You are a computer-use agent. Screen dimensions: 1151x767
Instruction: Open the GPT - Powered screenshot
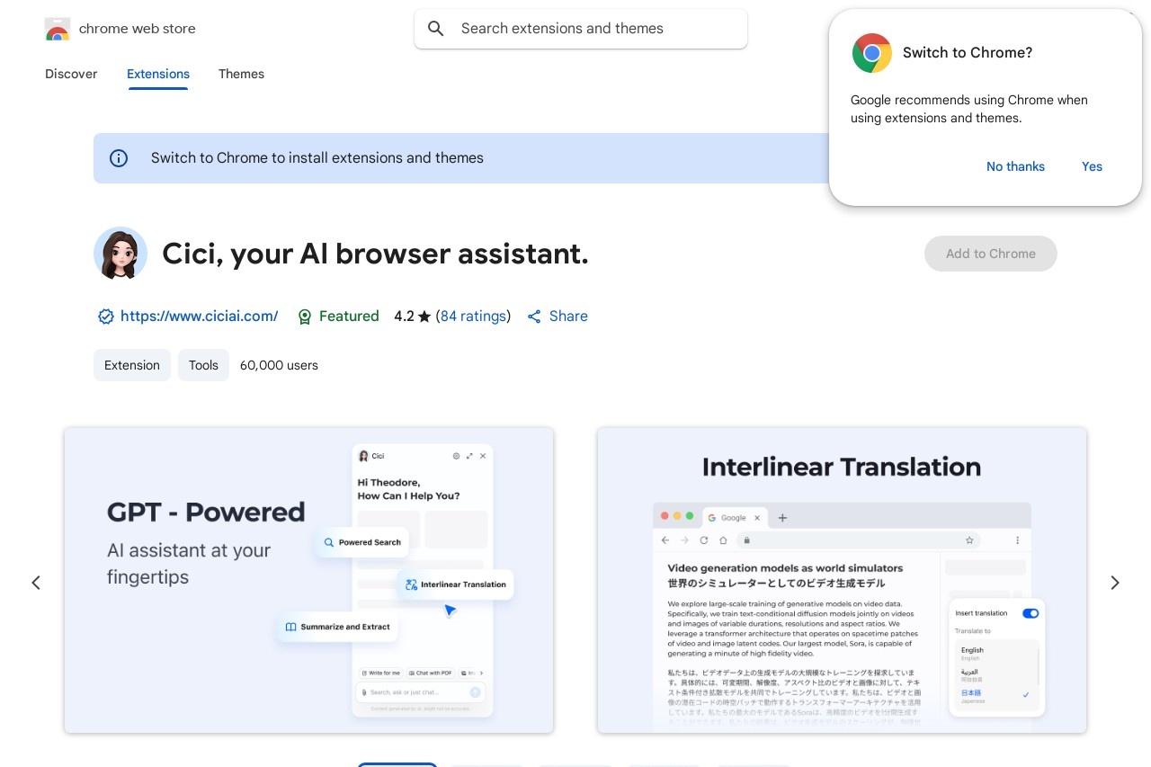pyautogui.click(x=309, y=580)
